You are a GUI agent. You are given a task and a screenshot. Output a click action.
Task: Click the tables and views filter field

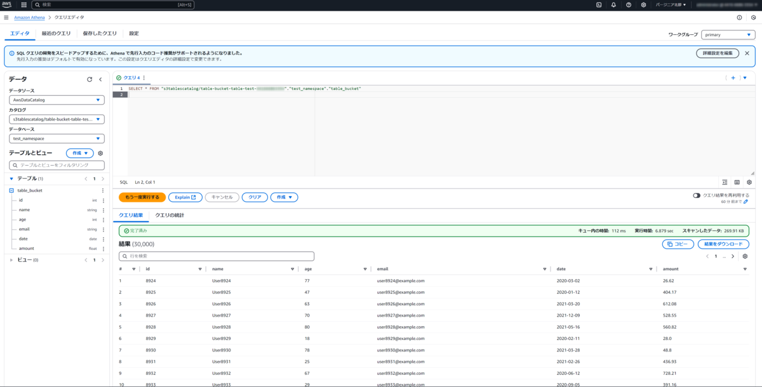coord(57,166)
